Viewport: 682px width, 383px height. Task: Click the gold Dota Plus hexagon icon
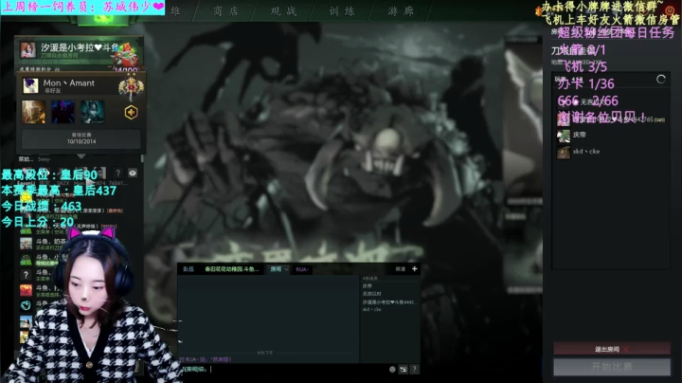[x=131, y=112]
